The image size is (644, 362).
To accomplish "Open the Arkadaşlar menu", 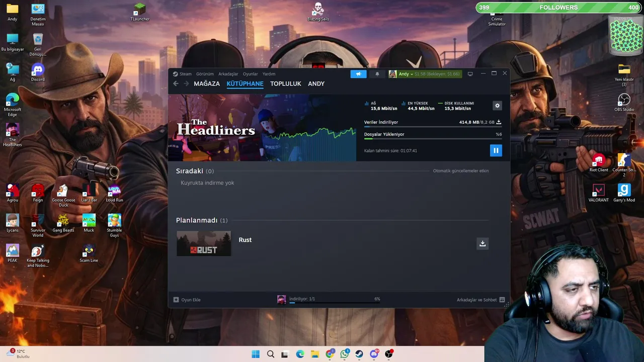I will click(228, 74).
